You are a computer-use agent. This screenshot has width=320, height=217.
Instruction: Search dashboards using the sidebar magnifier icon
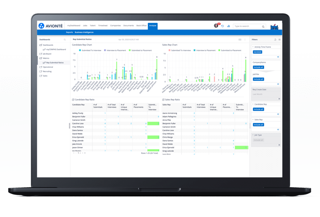click(x=65, y=40)
